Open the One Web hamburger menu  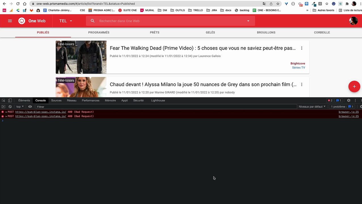pos(10,21)
